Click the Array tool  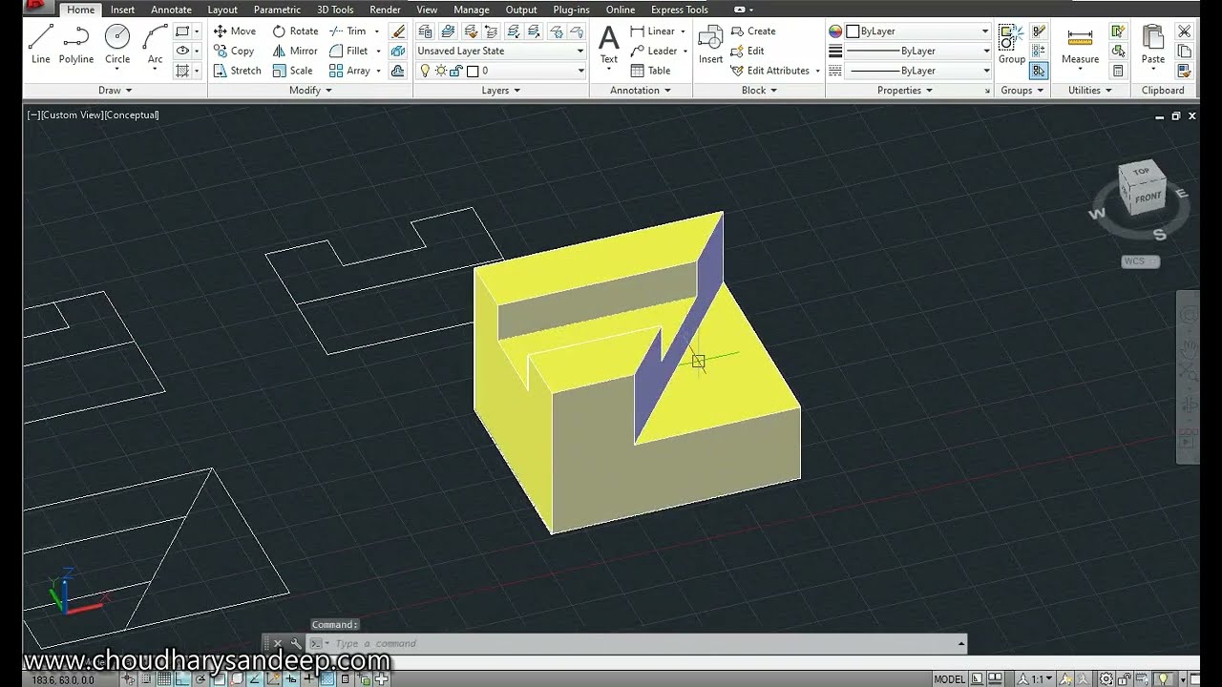349,71
